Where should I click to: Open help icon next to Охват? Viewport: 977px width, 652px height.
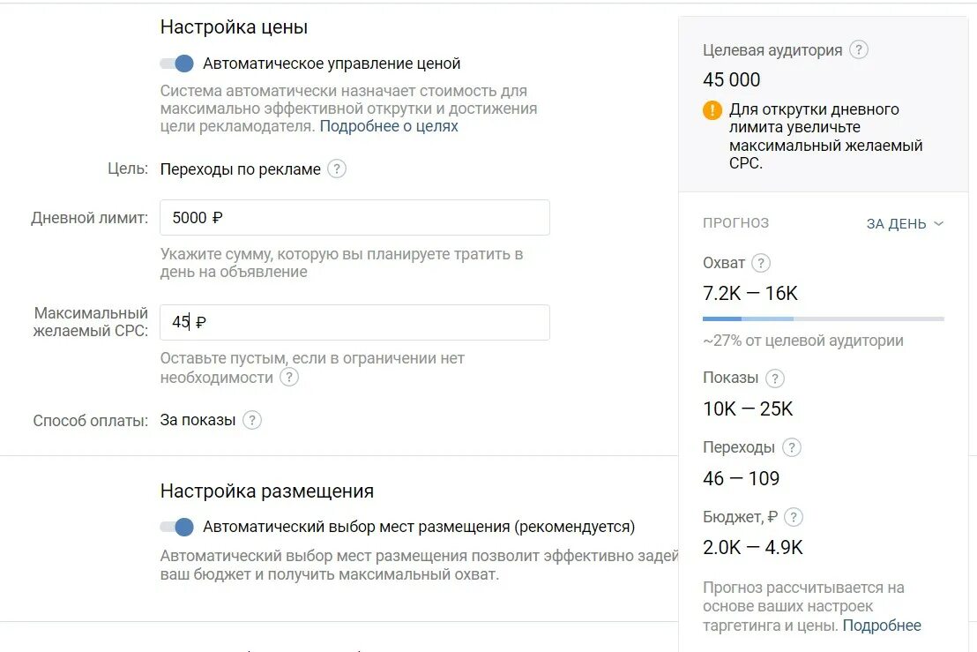coord(761,263)
